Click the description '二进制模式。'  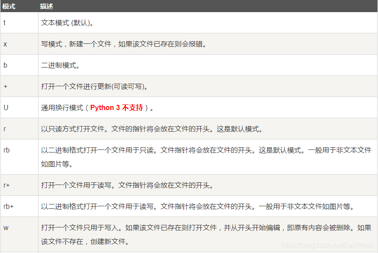coord(60,65)
